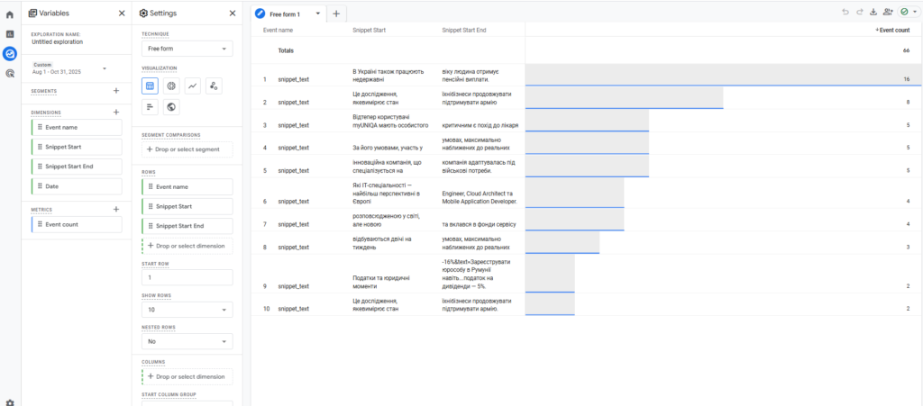Open the Technique Free form dropdown
The height and width of the screenshot is (406, 923).
[x=187, y=49]
